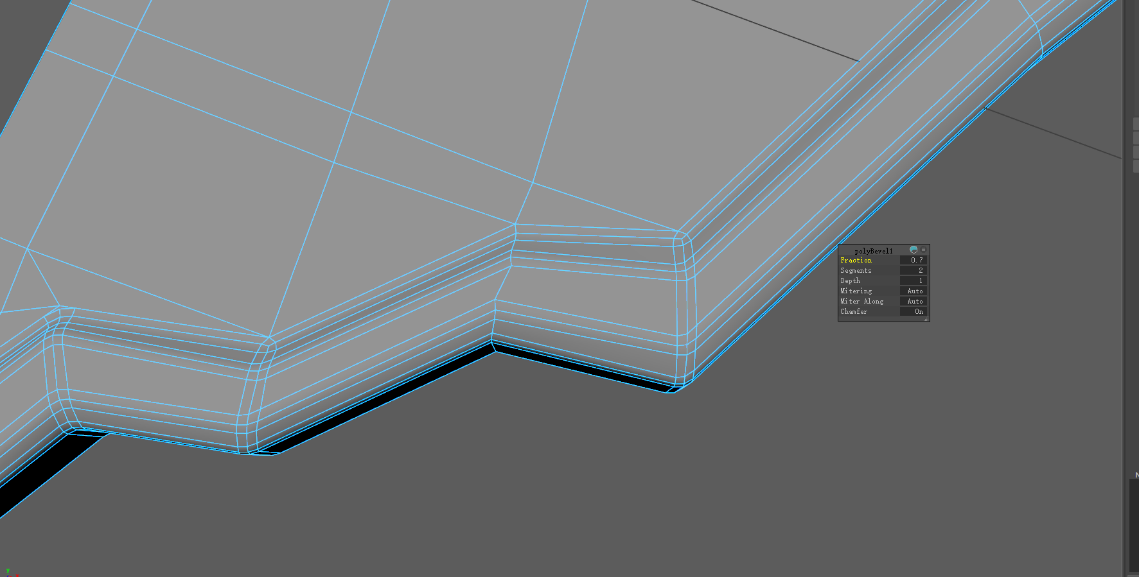Open the polyBevel1 panel options menu icon
1139x577 pixels.
(x=924, y=250)
